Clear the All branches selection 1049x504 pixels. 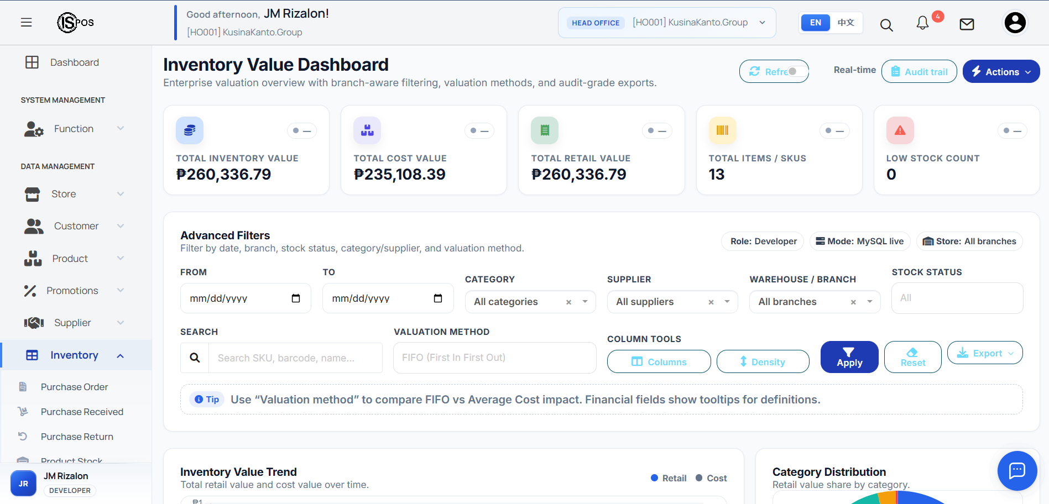pos(853,302)
